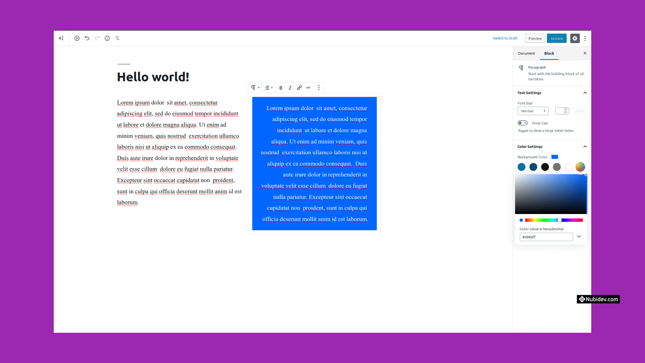This screenshot has height=363, width=645.
Task: Toggle settings sidebar with gear icon
Action: coord(575,38)
